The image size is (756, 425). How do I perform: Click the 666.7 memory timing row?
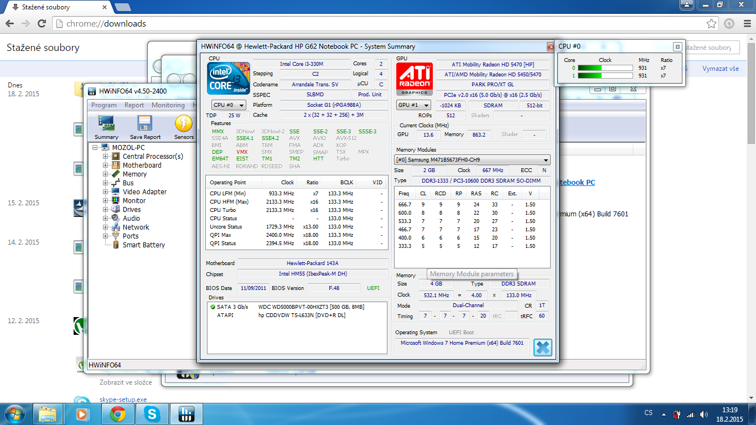[x=472, y=205]
